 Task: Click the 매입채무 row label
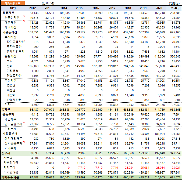(x=10, y=119)
